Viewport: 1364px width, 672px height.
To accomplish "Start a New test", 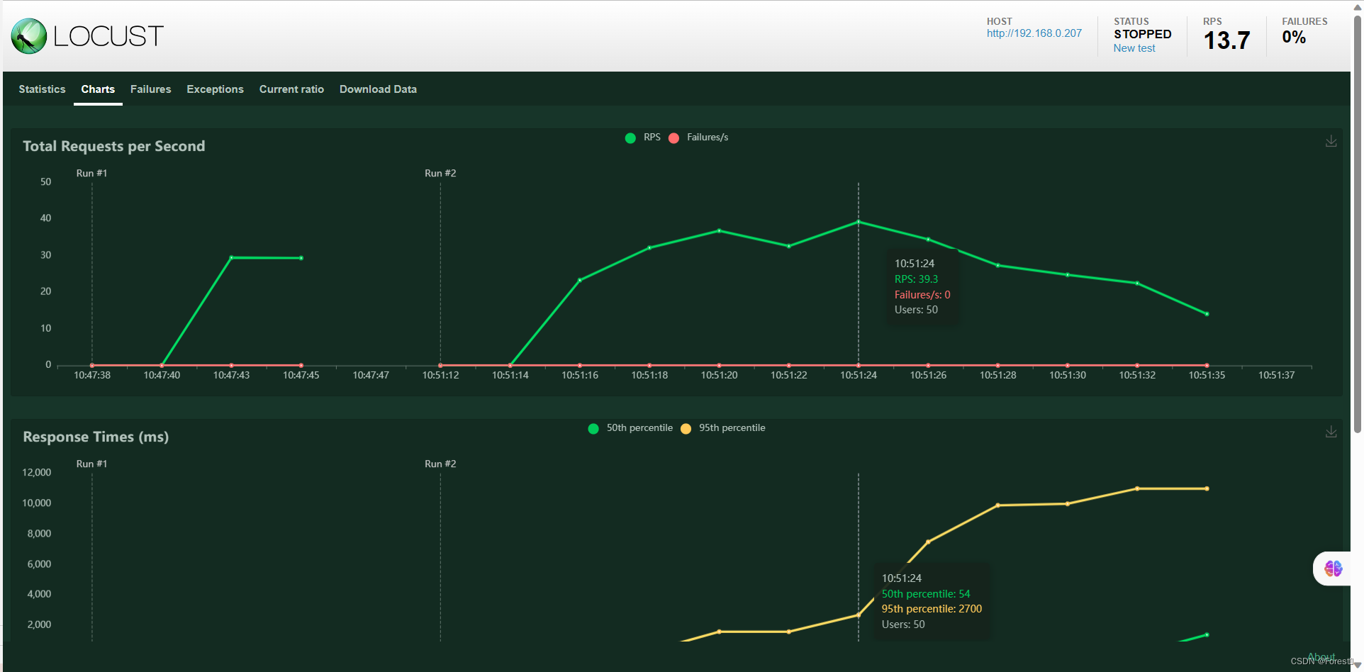I will tap(1134, 48).
